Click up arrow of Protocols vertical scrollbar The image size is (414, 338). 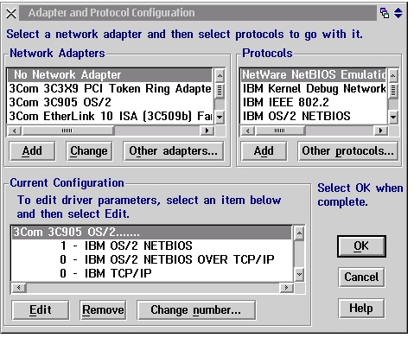[x=393, y=76]
